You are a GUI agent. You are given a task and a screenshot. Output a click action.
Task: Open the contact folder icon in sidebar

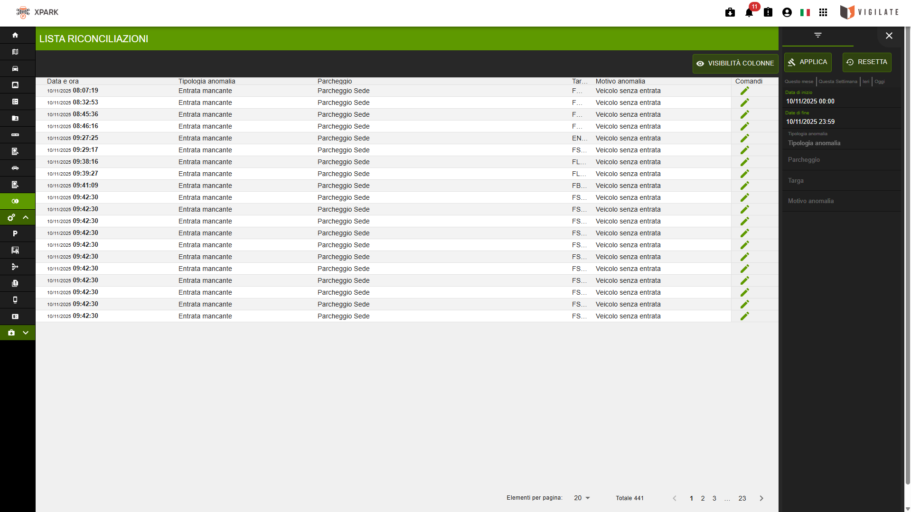point(15,118)
